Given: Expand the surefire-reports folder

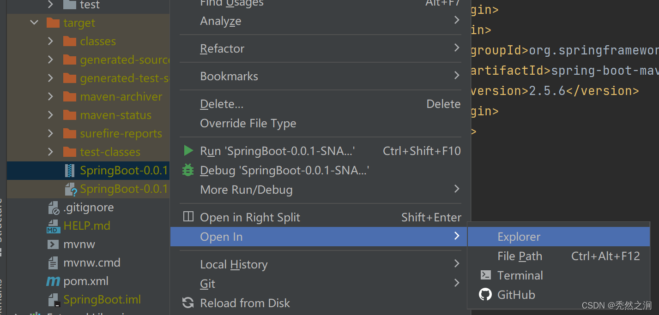Looking at the screenshot, I should pyautogui.click(x=50, y=133).
